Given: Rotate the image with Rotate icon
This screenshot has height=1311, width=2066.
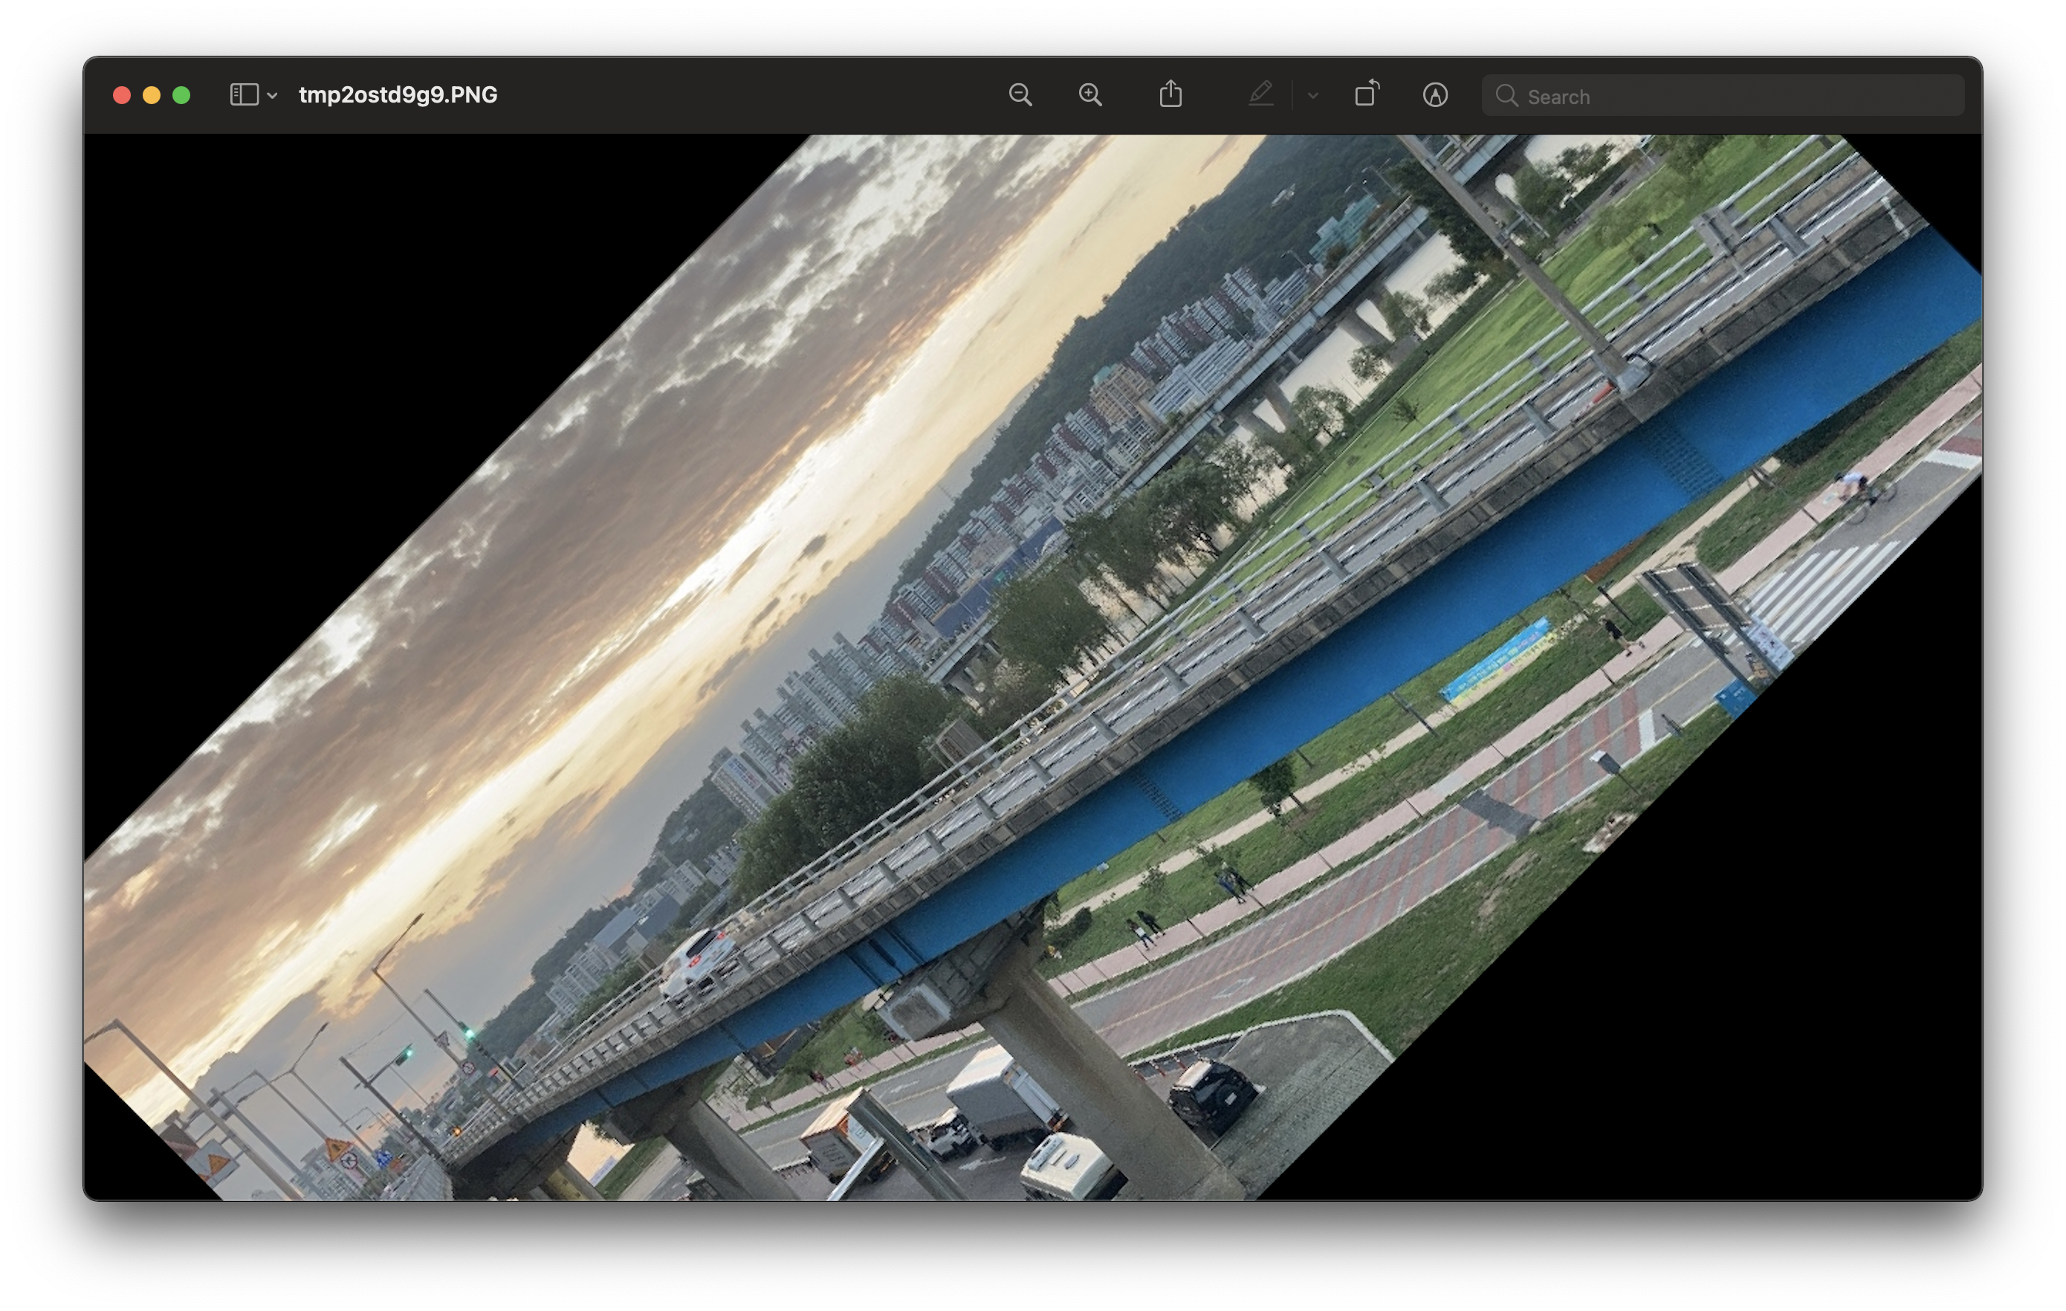Looking at the screenshot, I should (x=1367, y=94).
